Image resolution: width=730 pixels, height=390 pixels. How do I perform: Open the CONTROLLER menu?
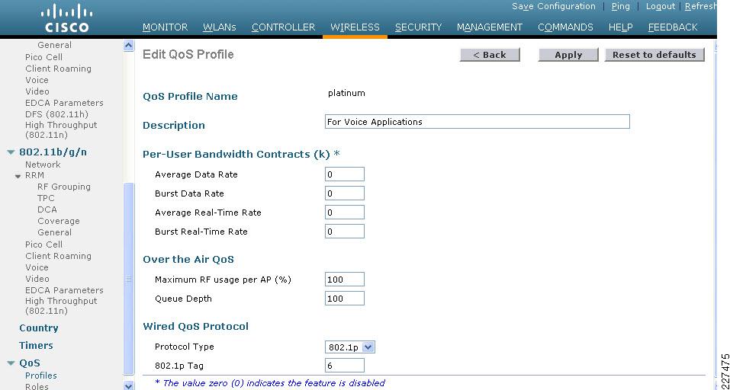point(283,27)
